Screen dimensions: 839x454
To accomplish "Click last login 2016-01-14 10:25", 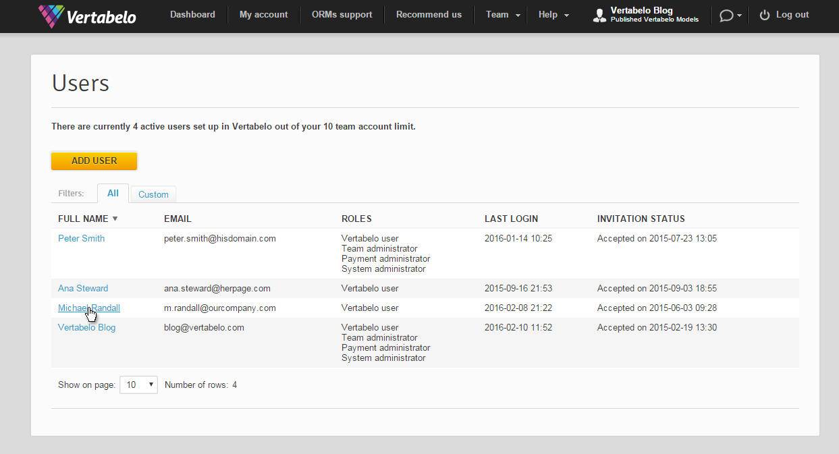I will 518,238.
